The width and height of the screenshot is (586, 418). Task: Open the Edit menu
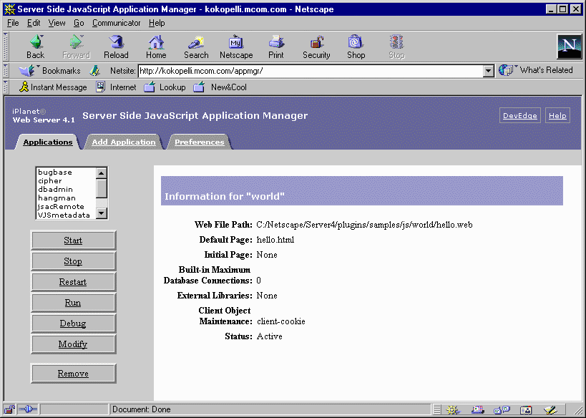[34, 23]
